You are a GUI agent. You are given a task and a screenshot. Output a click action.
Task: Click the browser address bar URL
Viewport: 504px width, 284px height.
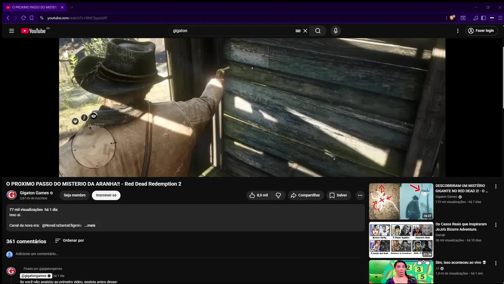coord(77,18)
